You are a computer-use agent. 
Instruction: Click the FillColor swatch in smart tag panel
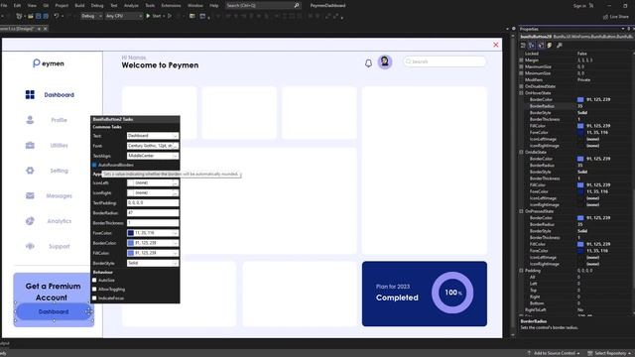(x=130, y=253)
